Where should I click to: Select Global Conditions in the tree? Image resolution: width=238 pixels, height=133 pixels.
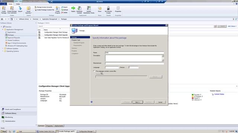[13, 40]
